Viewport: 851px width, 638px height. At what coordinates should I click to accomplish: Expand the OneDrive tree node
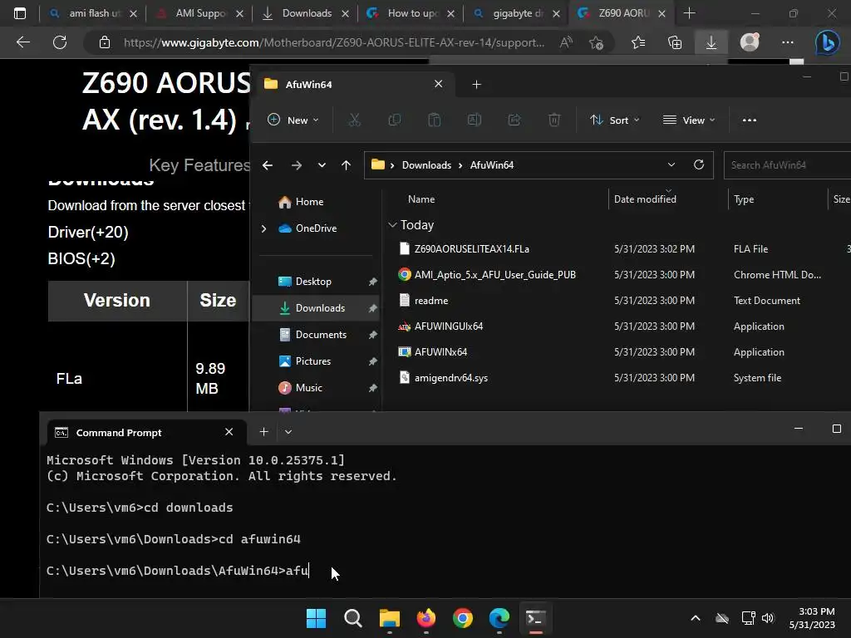(x=263, y=228)
